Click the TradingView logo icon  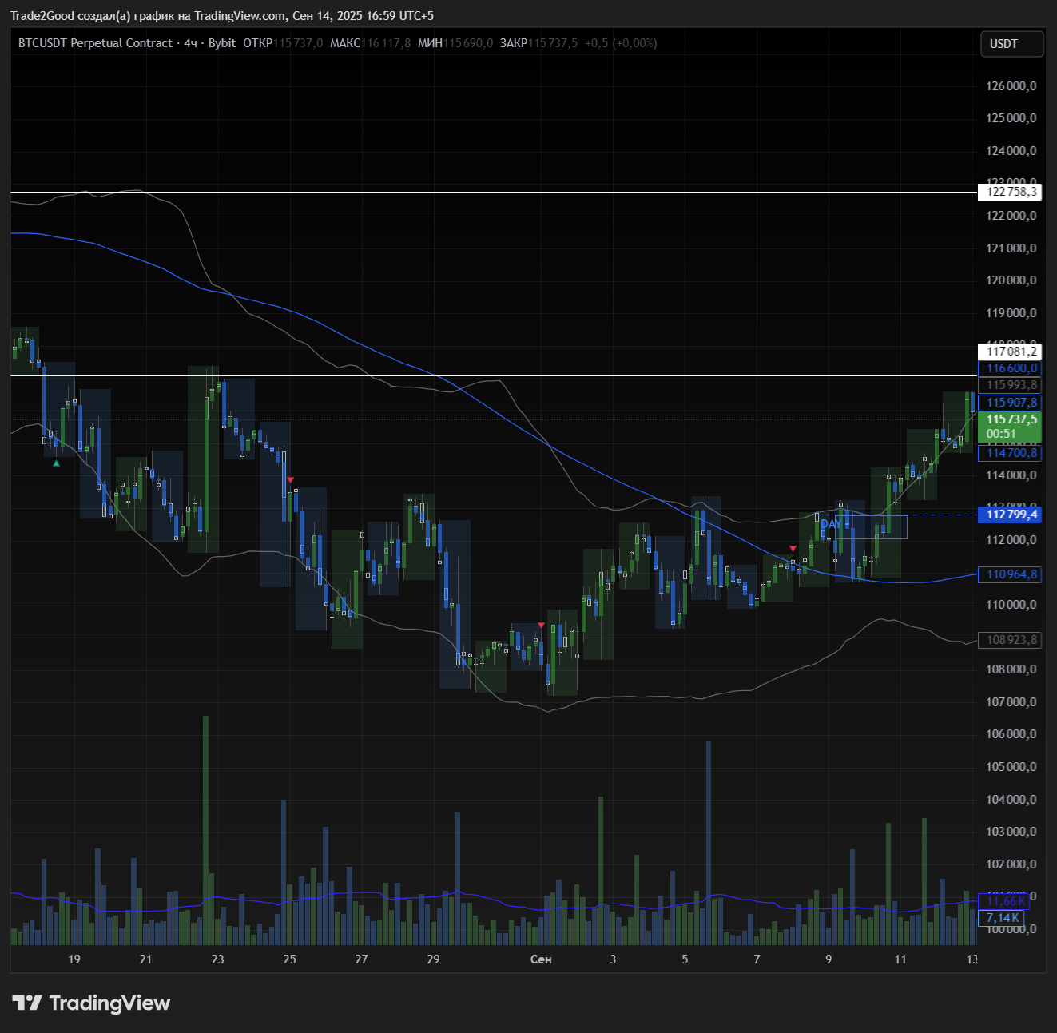pos(27,1003)
